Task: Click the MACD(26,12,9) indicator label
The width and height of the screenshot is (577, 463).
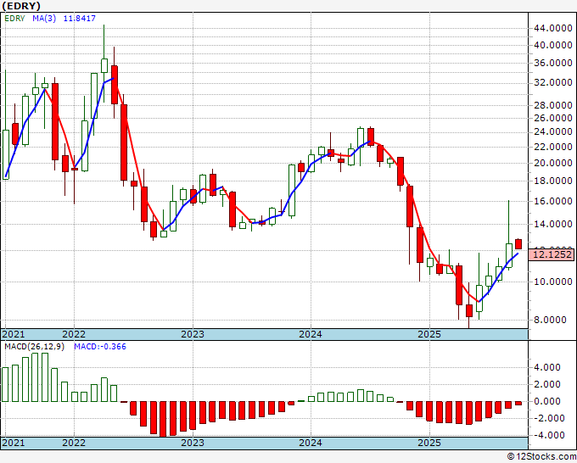Action: [x=34, y=347]
